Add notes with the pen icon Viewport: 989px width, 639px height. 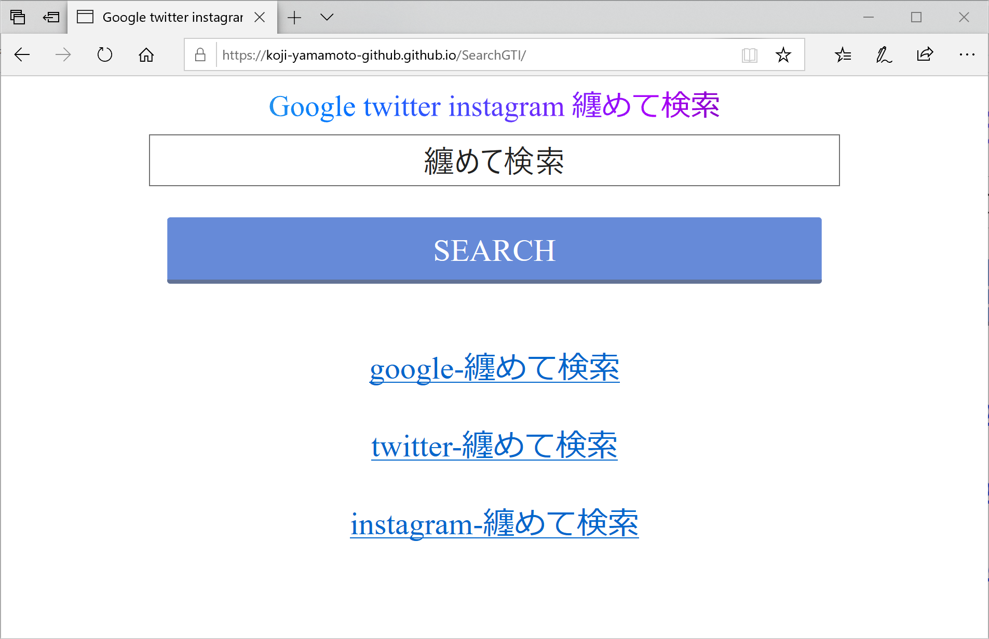tap(884, 54)
